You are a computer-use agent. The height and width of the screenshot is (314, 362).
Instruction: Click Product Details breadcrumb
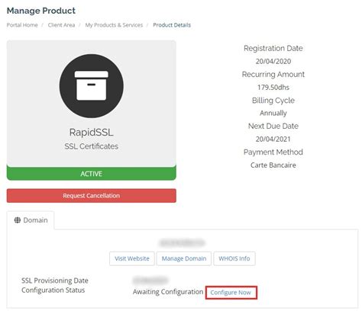point(172,25)
